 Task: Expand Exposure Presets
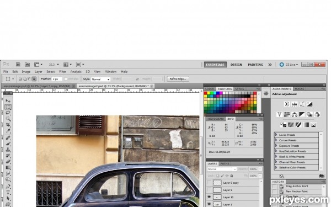tap(276, 146)
